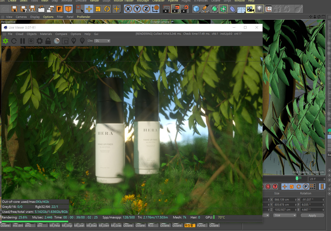Toggle Parameter P keyframe icon
331x231 pixels.
[x=305, y=187]
